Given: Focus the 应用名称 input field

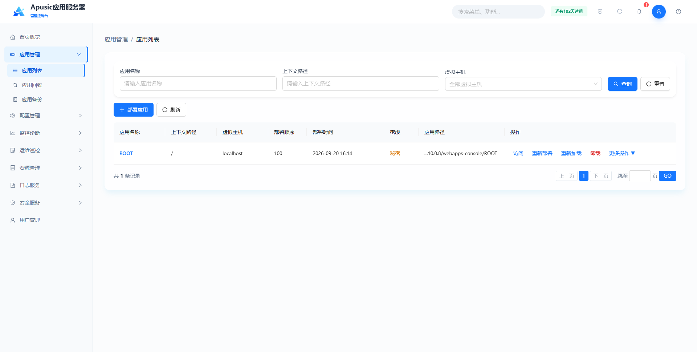Looking at the screenshot, I should click(198, 84).
